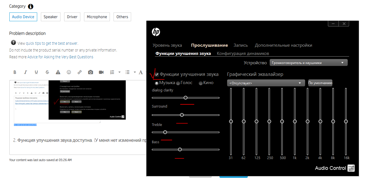The height and width of the screenshot is (182, 369).
Task: Choose the Driver category
Action: [x=72, y=17]
